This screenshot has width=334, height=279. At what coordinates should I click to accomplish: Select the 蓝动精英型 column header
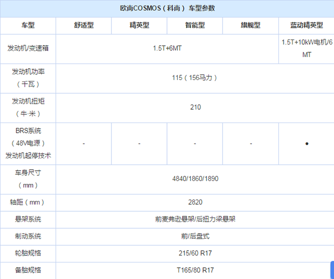307,25
